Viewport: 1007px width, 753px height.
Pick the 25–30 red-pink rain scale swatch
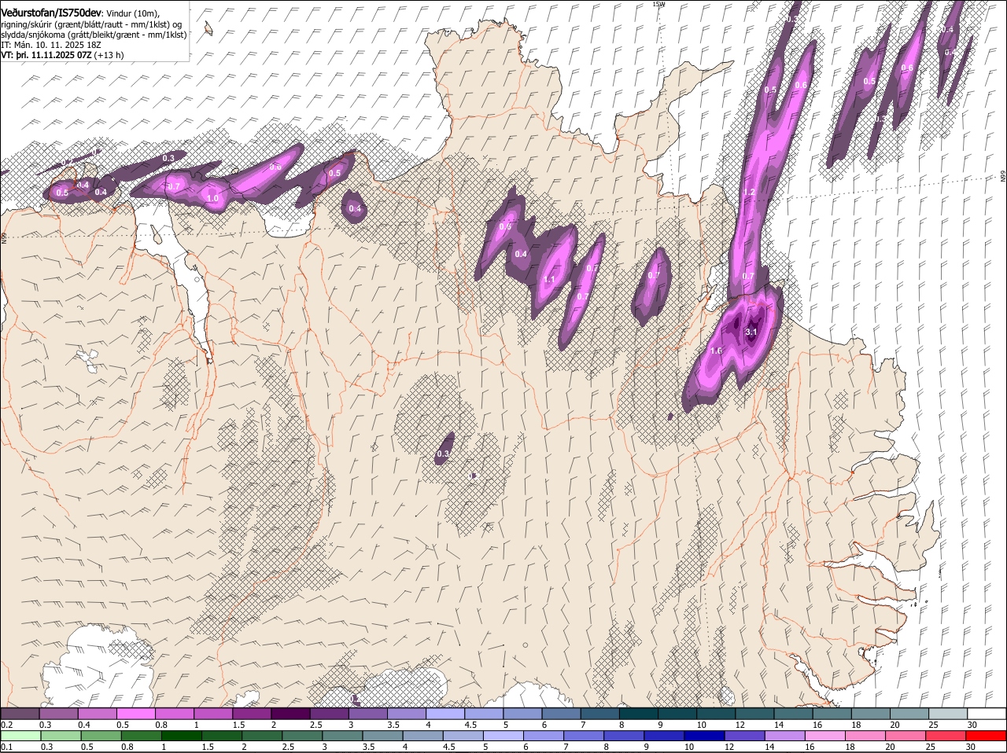click(x=946, y=736)
